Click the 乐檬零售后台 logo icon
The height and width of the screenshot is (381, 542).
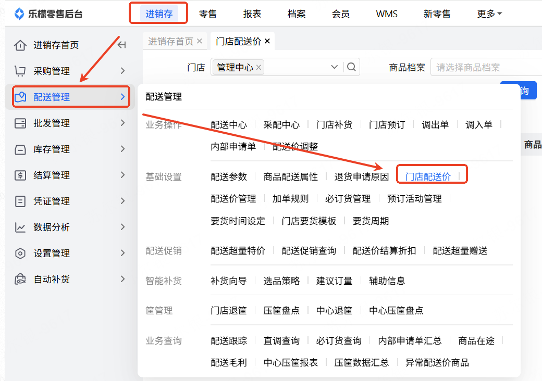tap(19, 14)
